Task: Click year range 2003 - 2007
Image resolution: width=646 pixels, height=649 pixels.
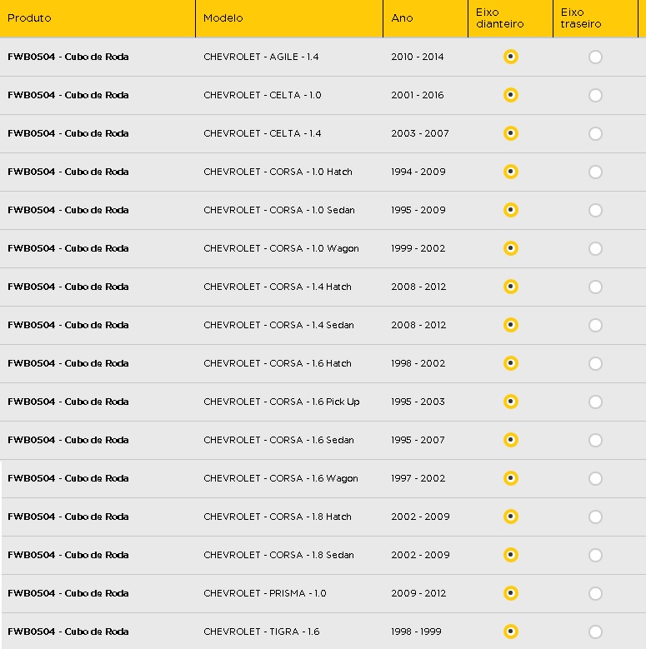Action: click(420, 133)
